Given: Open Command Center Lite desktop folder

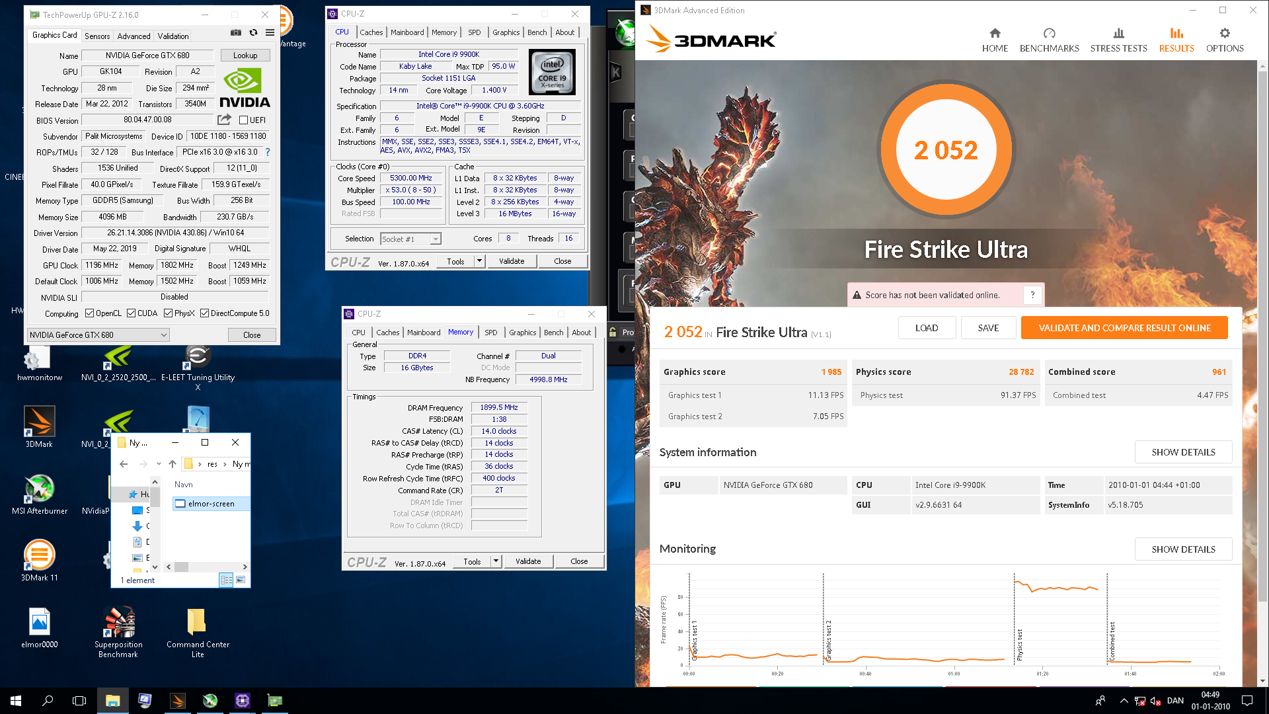Looking at the screenshot, I should pos(198,633).
